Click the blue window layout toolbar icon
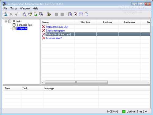Image resolution: width=153 pixels, height=115 pixels. pos(81,14)
